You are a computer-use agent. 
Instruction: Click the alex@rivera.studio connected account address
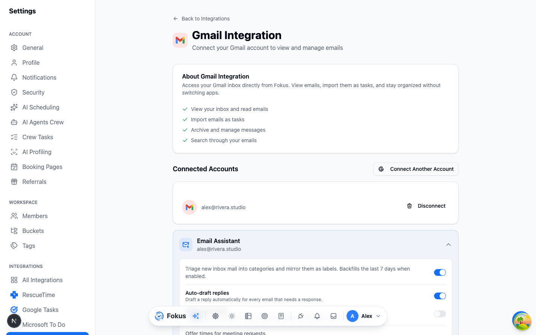click(223, 207)
